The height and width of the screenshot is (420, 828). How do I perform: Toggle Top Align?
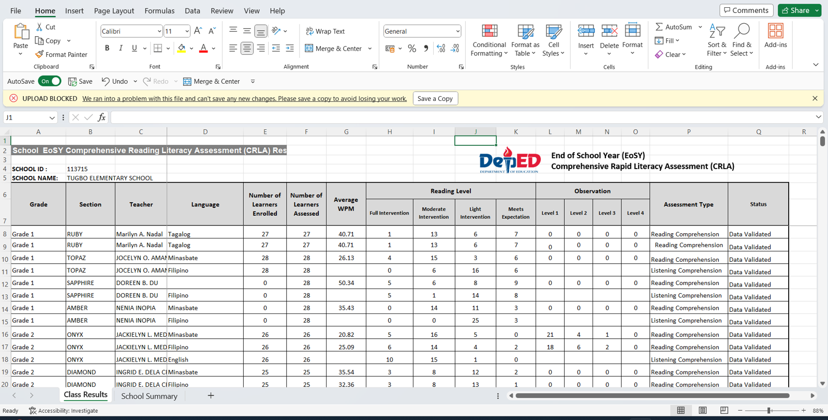[233, 31]
